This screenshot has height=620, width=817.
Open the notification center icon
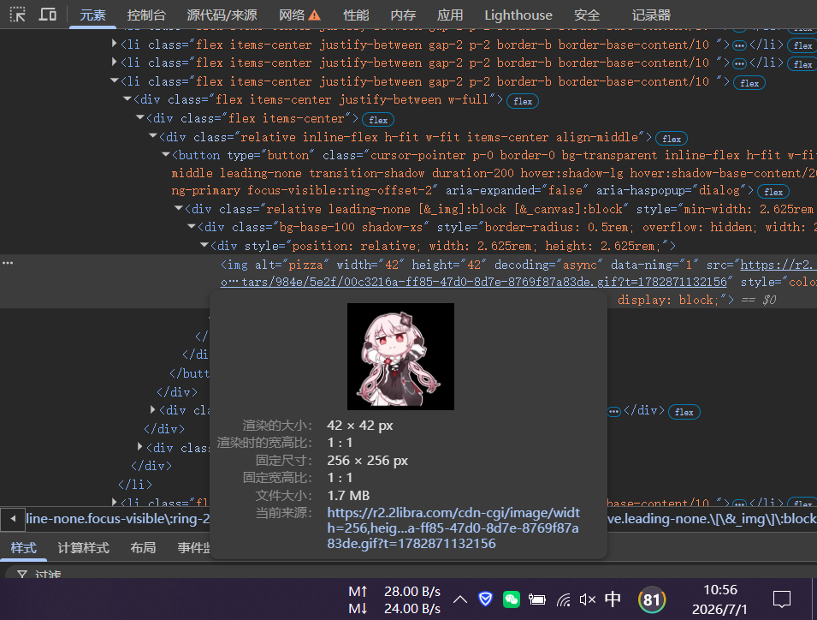782,599
